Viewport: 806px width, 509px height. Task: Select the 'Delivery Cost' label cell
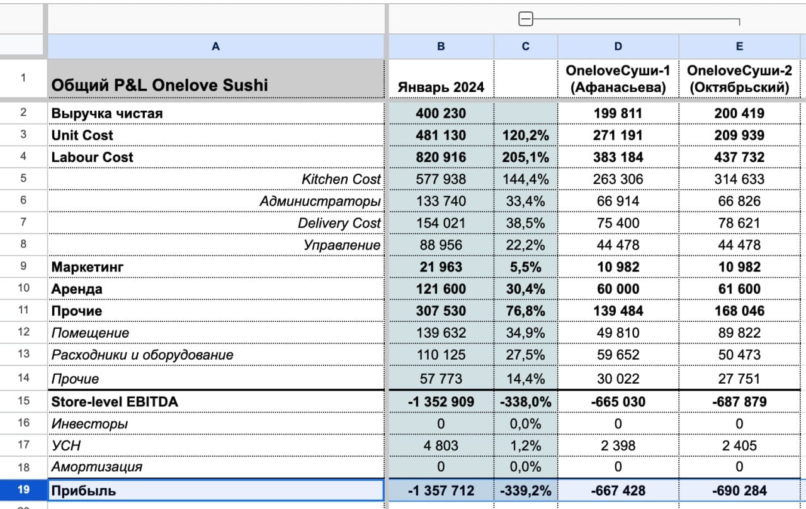click(216, 223)
